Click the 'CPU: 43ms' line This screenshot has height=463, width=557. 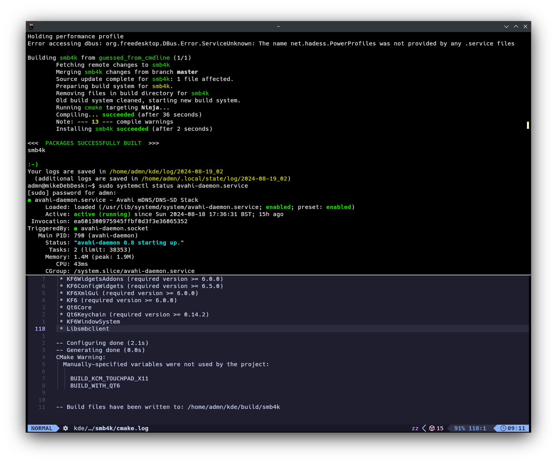click(72, 264)
